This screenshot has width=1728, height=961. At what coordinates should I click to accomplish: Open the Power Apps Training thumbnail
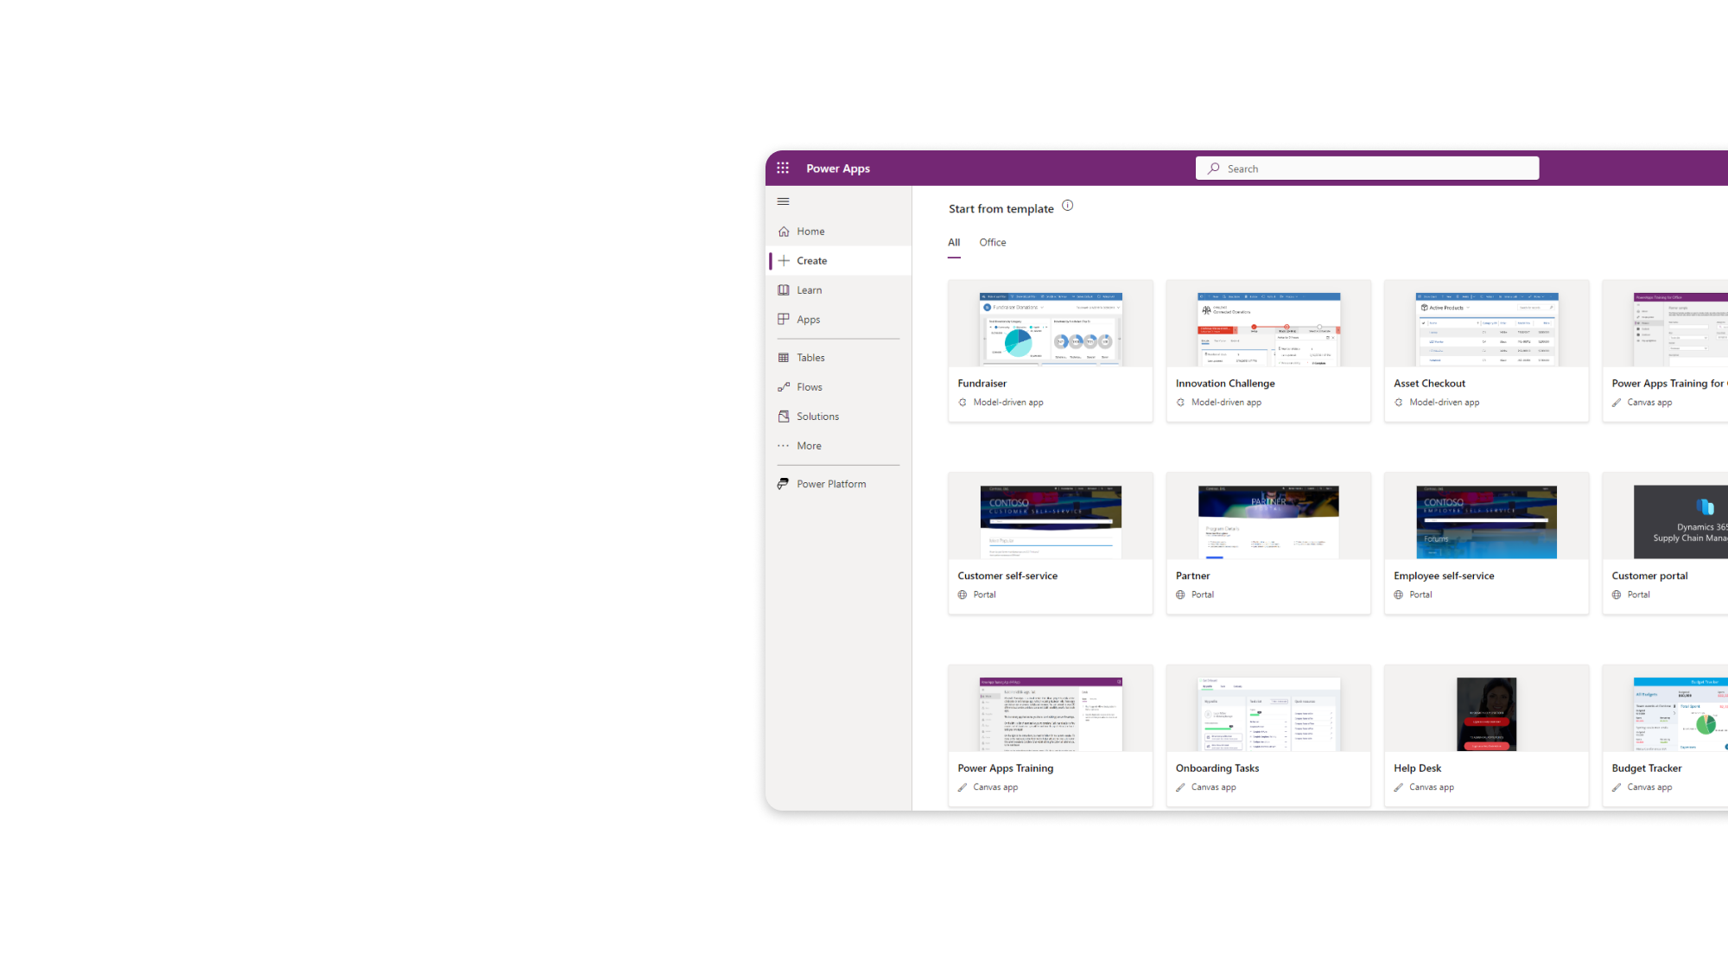pos(1051,714)
